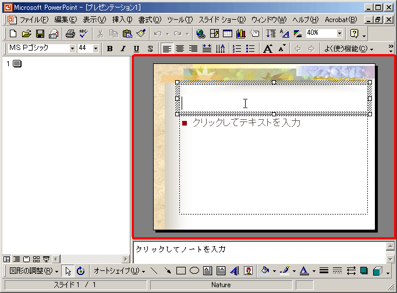This screenshot has width=397, height=293.
Task: Click the よく使う機能 button
Action: tap(348, 48)
